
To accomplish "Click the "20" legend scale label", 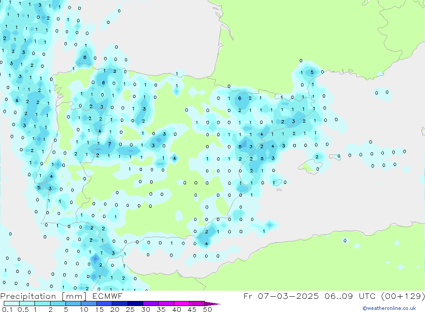I will point(115,309).
